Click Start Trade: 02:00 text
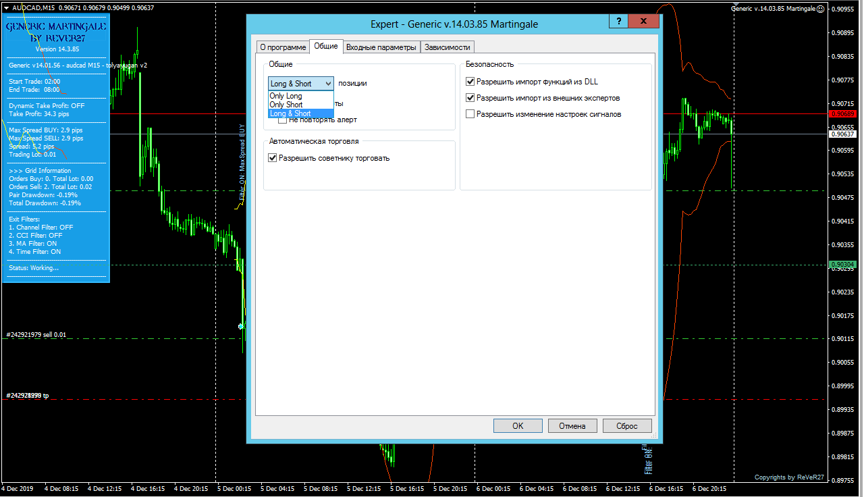The height and width of the screenshot is (497, 864). click(x=34, y=82)
